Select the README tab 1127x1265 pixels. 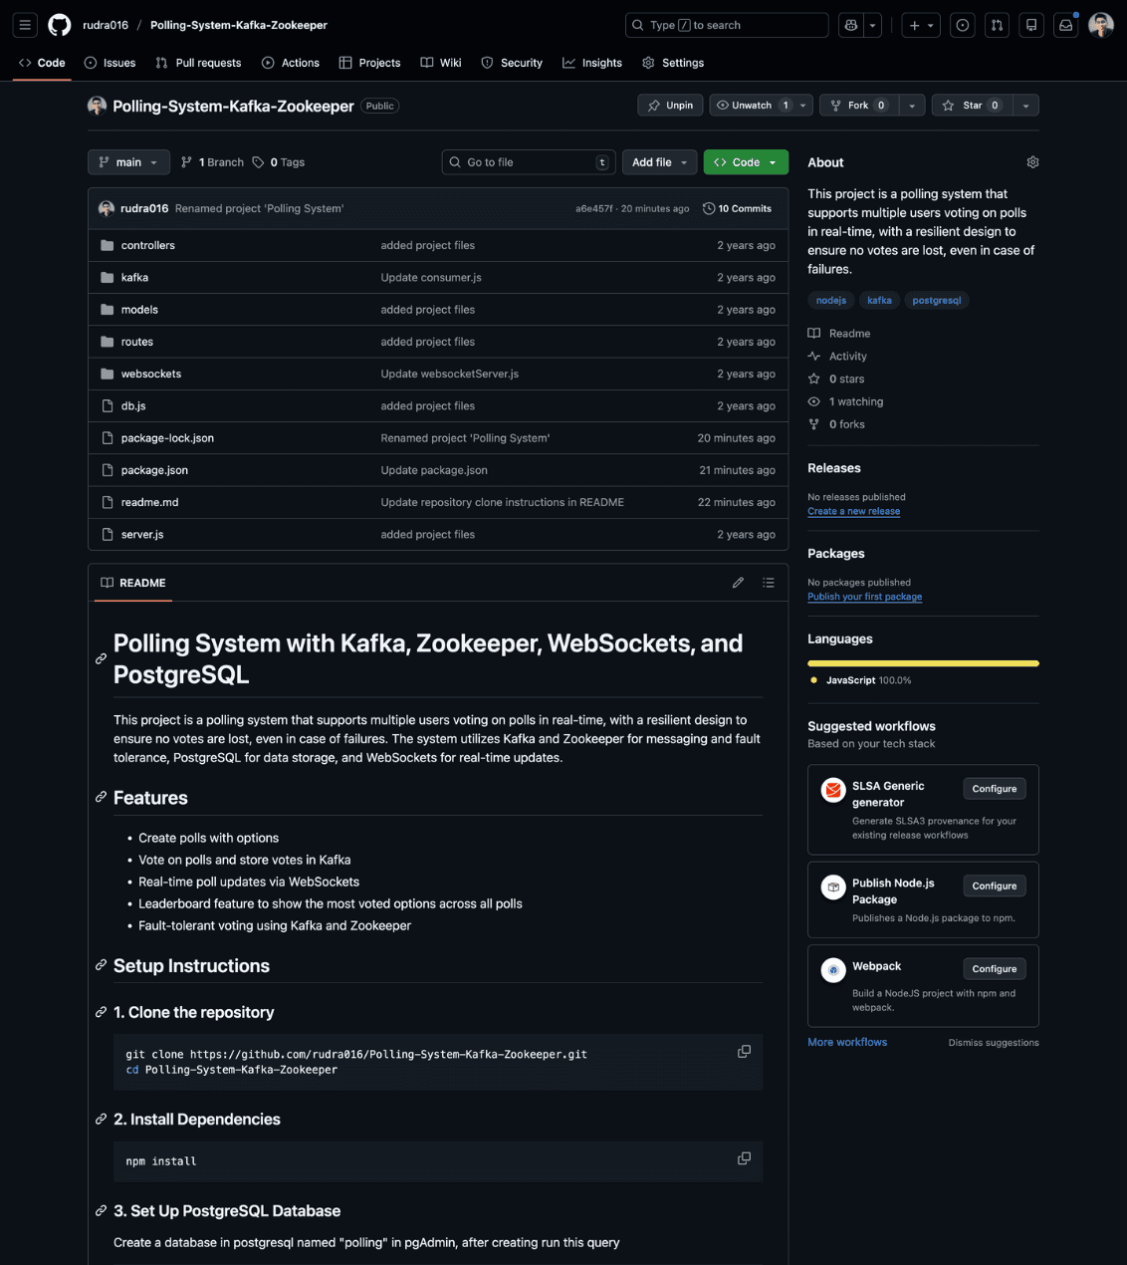[x=133, y=583]
